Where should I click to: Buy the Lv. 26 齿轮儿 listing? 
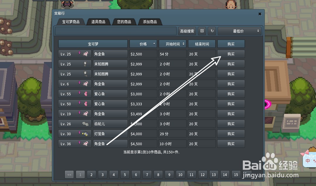[231, 124]
